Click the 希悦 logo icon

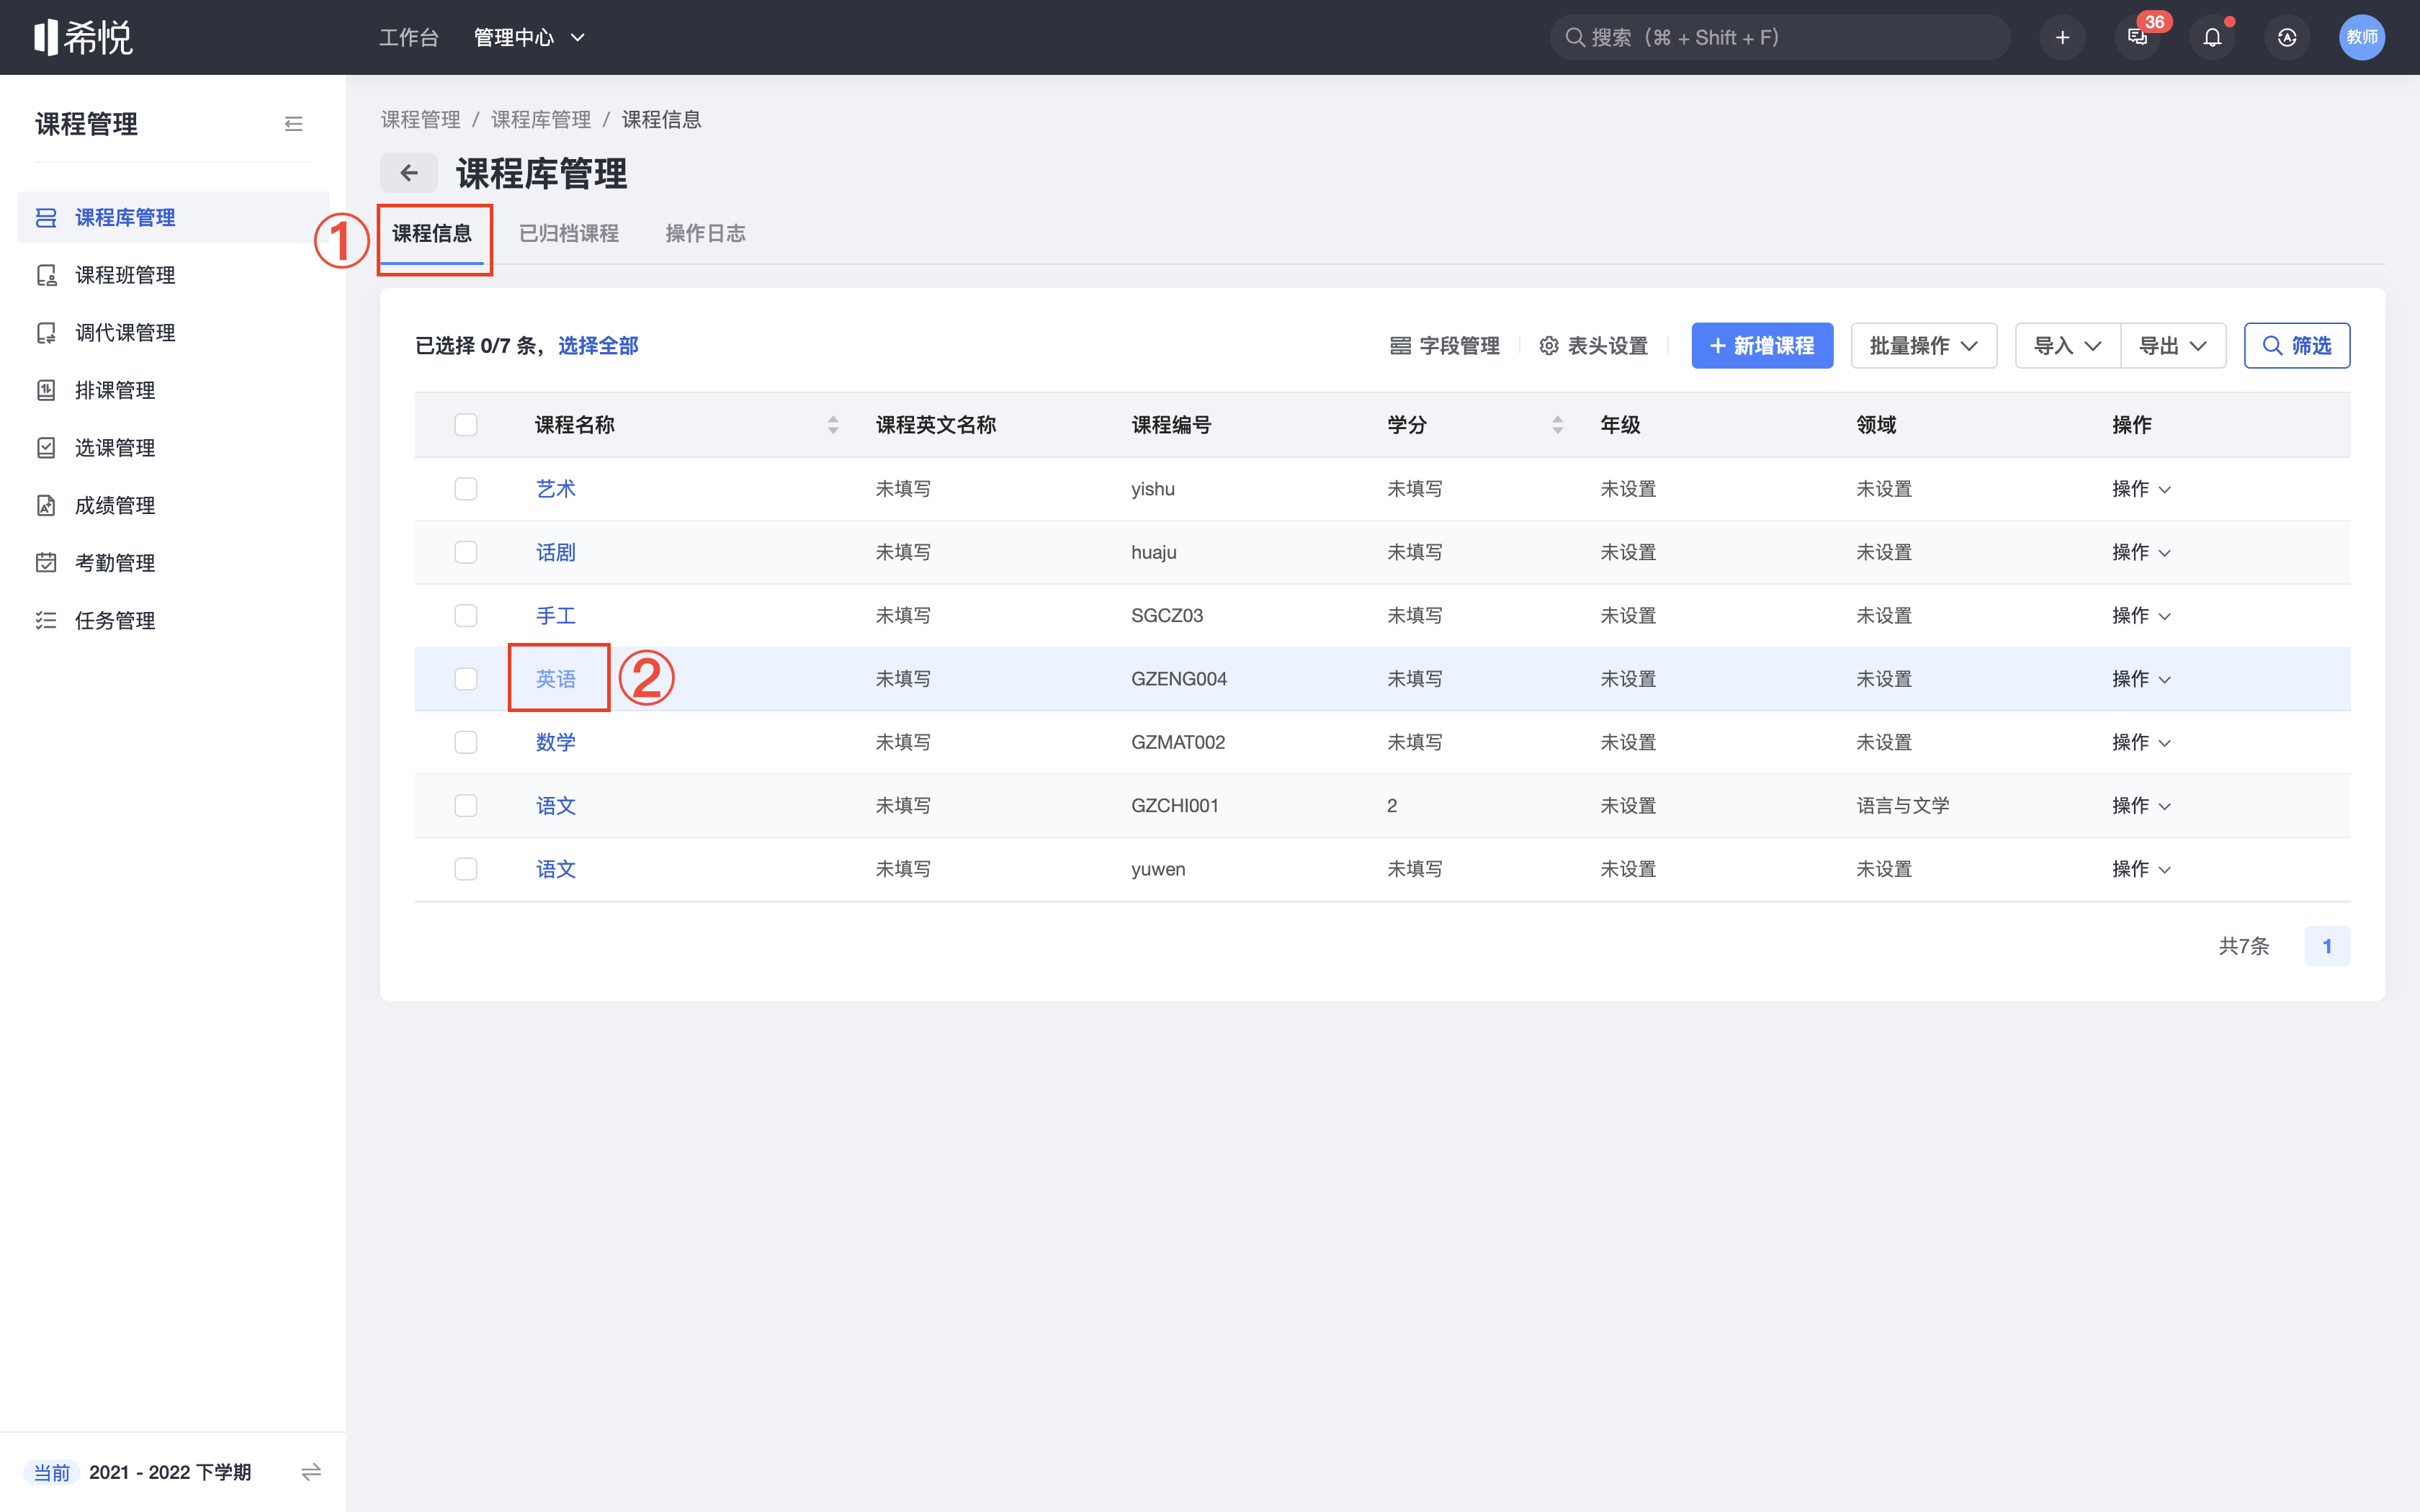(x=83, y=37)
